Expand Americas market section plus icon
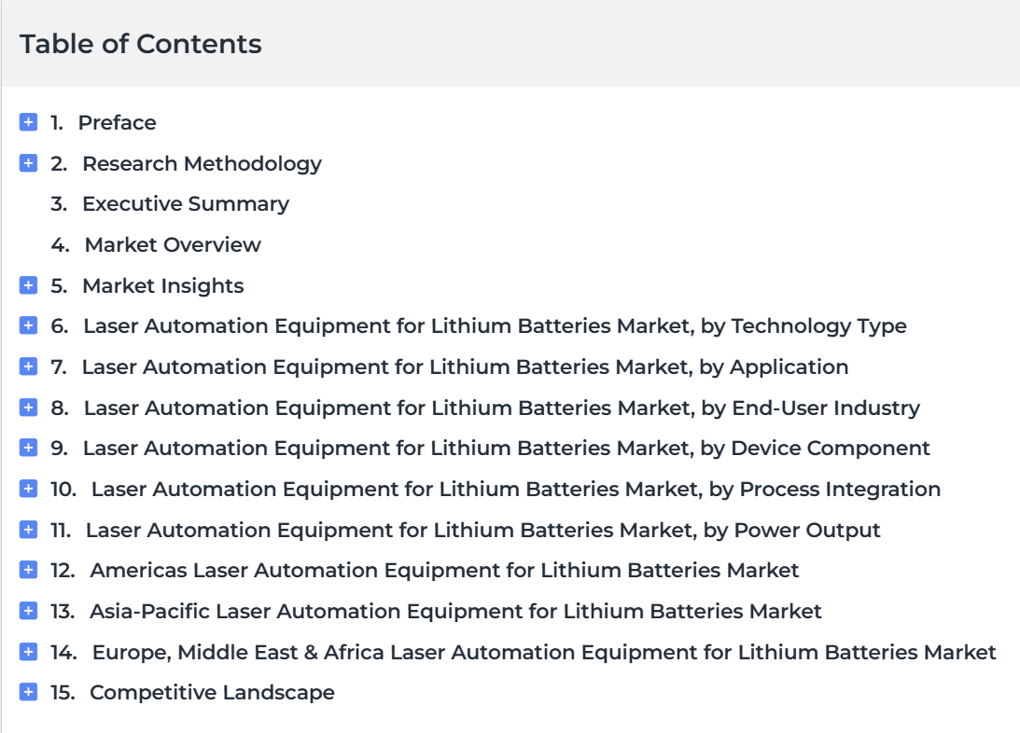This screenshot has height=733, width=1020. click(28, 569)
